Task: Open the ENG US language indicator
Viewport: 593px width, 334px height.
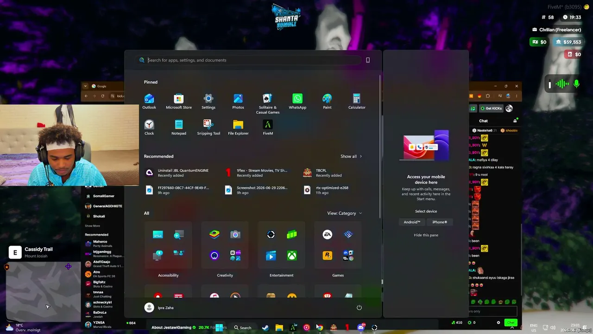Action: click(534, 328)
